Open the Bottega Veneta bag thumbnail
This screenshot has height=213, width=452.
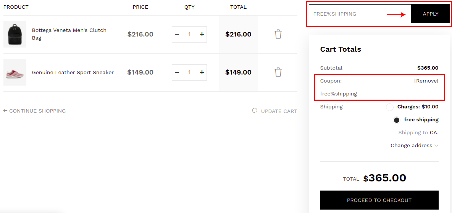coord(15,34)
